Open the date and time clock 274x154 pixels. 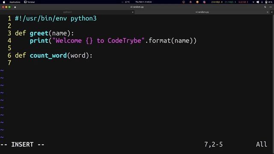(143, 2)
